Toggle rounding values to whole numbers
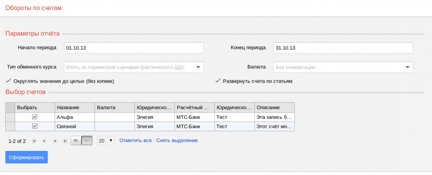Screen dimensions: 432x175 (9, 81)
